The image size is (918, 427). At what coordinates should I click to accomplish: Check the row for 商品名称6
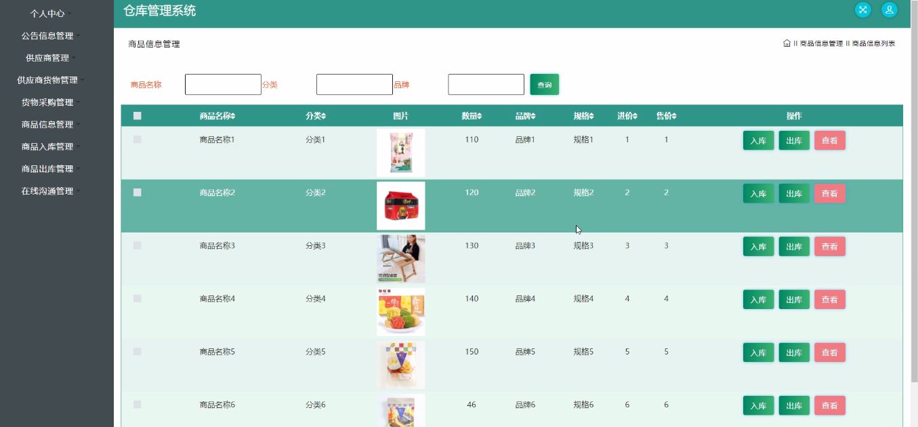[138, 405]
